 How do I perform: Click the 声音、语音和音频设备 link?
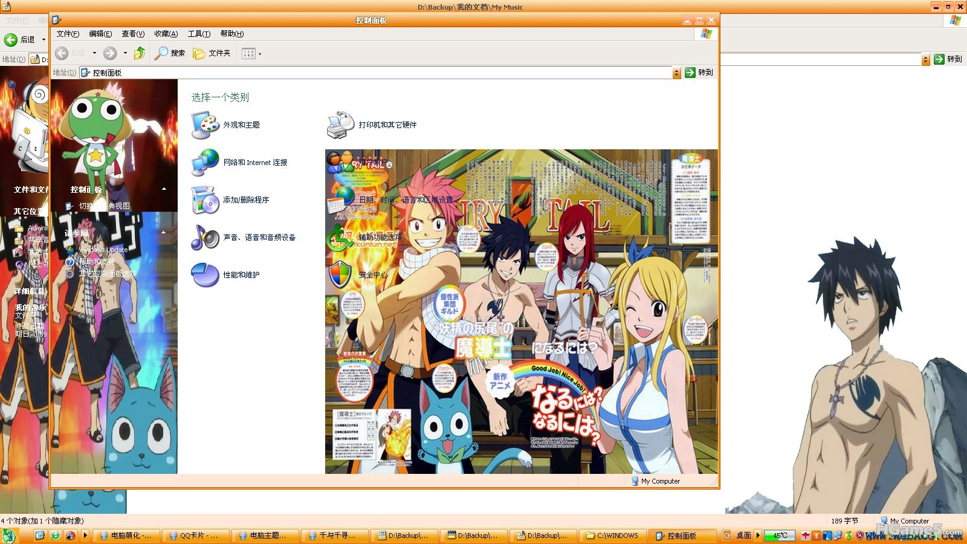click(x=260, y=238)
